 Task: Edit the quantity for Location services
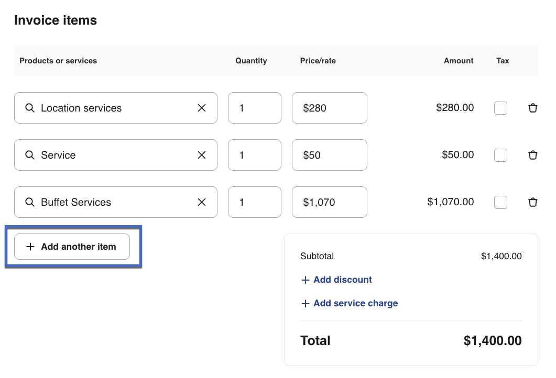pos(254,108)
